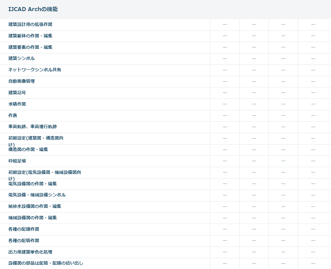Select the 機械設備図の作図・編集 feature row
The height and width of the screenshot is (269, 331).
[33, 218]
